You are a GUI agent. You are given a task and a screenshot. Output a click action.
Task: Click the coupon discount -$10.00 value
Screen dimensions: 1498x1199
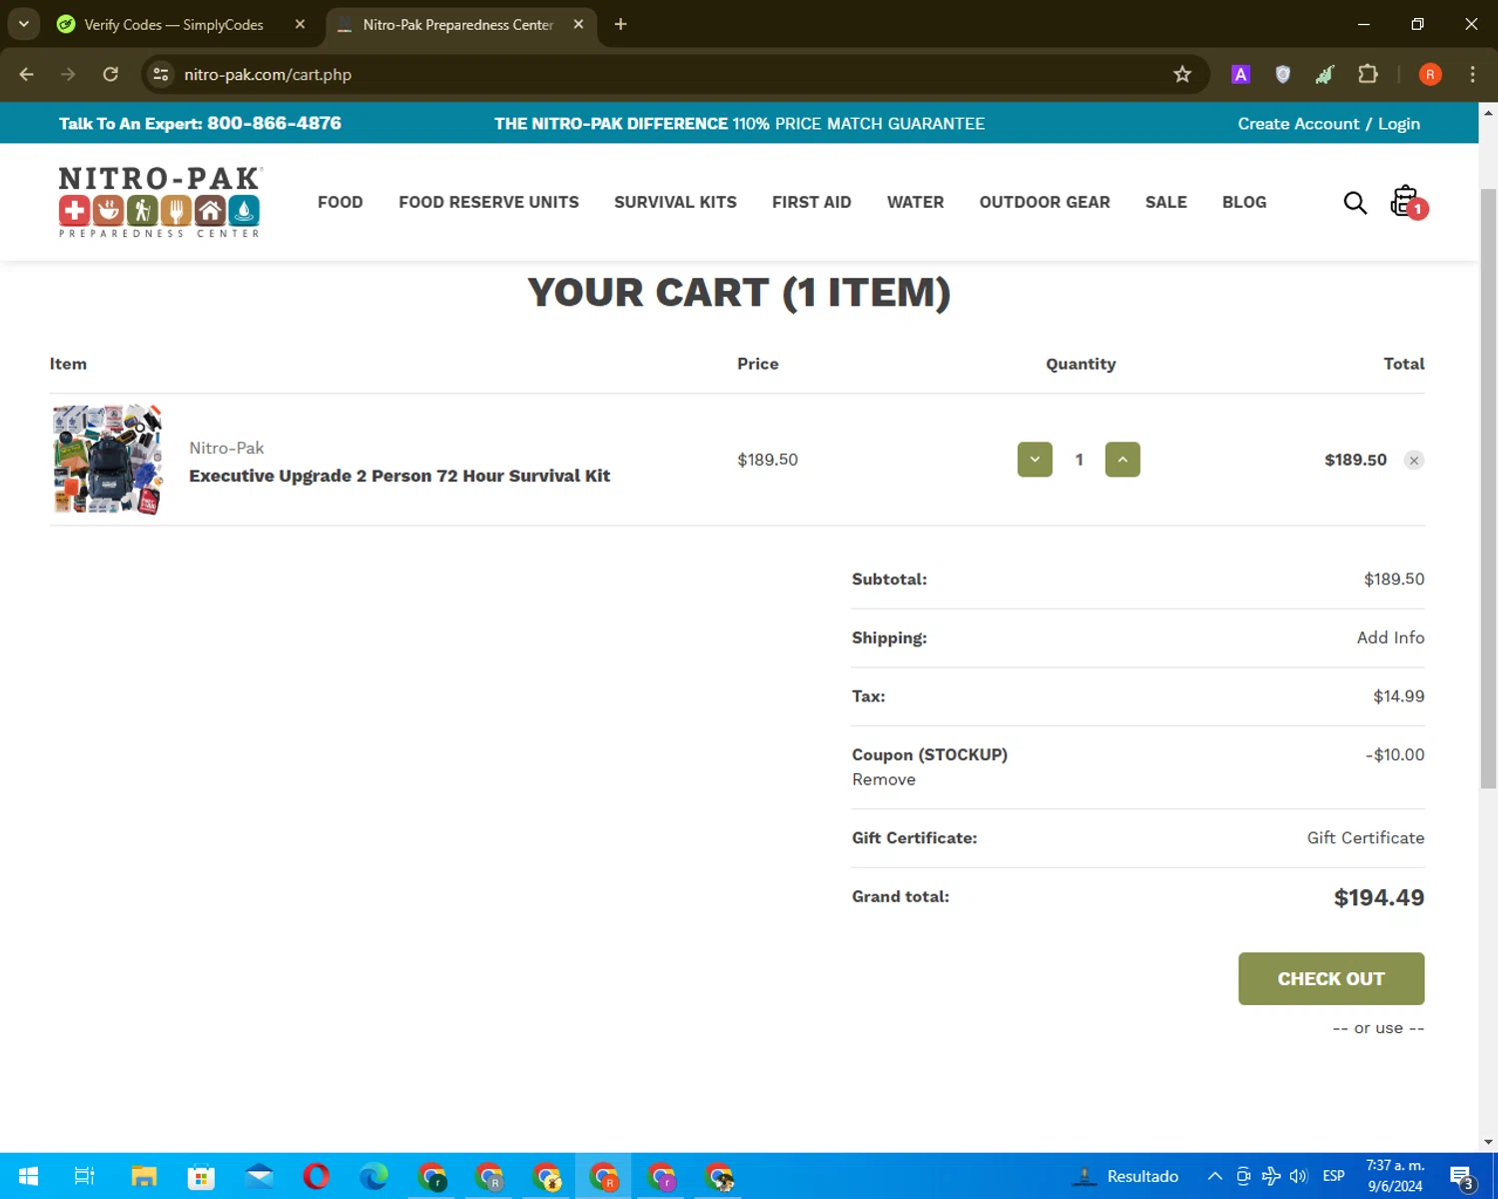(x=1395, y=754)
